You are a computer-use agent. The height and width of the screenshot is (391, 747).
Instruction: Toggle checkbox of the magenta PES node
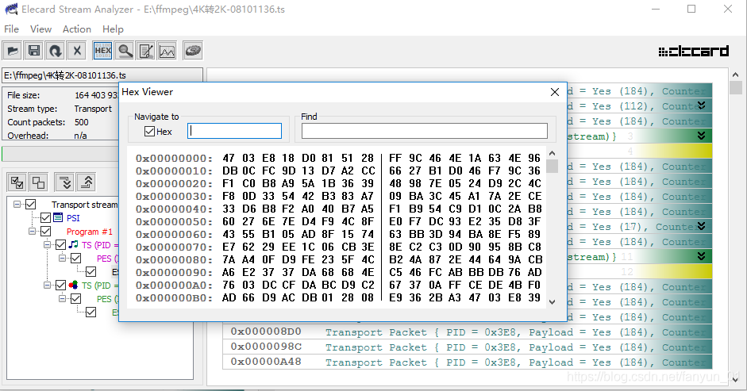75,258
